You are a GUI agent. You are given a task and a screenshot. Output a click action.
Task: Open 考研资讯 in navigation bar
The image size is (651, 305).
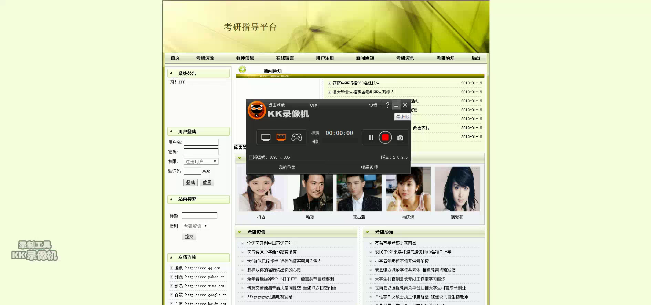coord(405,58)
